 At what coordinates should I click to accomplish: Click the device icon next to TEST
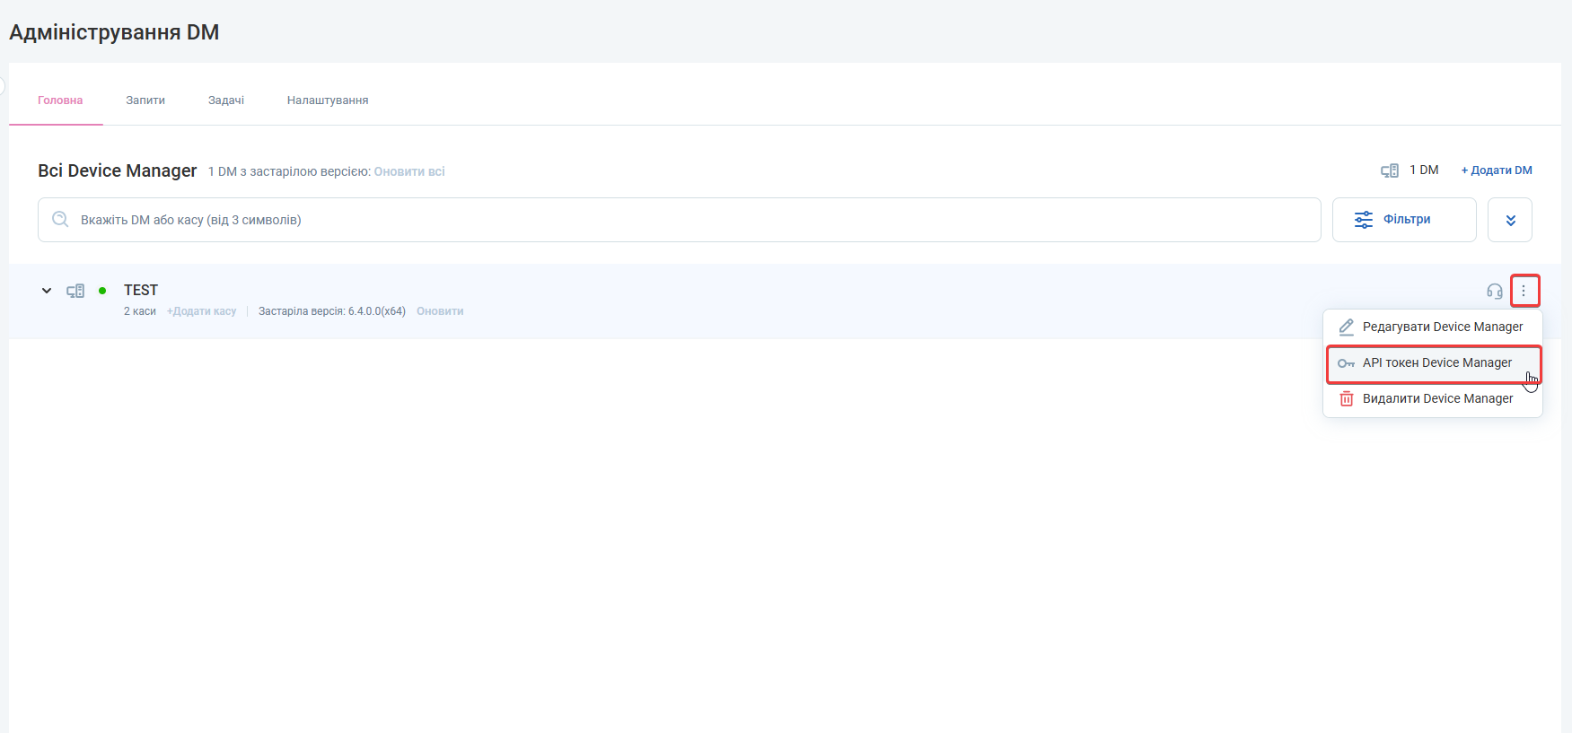click(x=75, y=291)
